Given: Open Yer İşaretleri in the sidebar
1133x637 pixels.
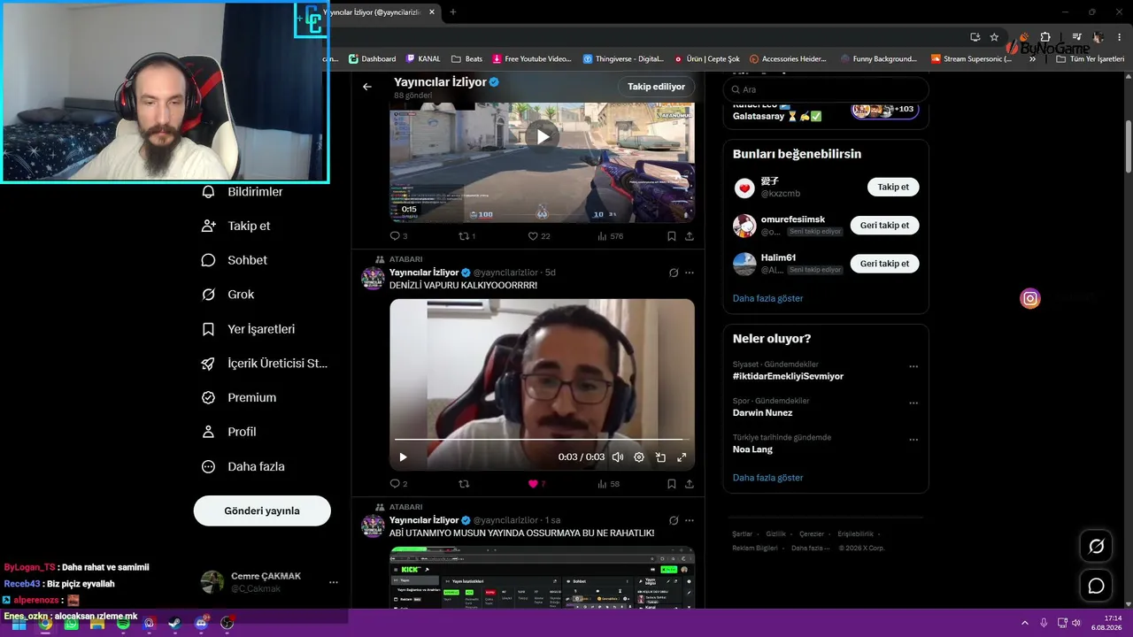Looking at the screenshot, I should [x=248, y=329].
